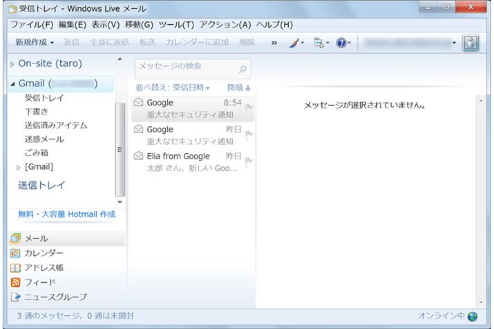The image size is (494, 329).
Task: Click envelope icon of Google 8:54 message
Action: pos(138,102)
